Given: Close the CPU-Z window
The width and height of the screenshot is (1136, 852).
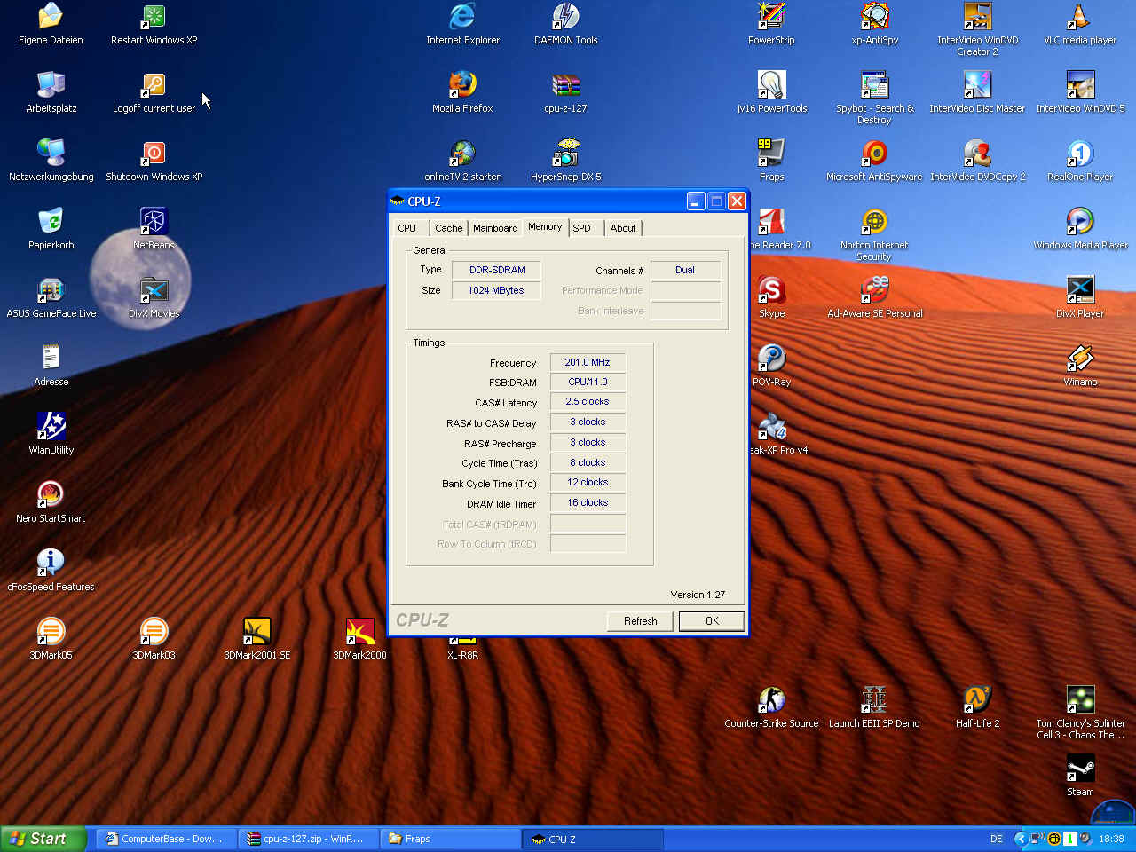Looking at the screenshot, I should [737, 201].
